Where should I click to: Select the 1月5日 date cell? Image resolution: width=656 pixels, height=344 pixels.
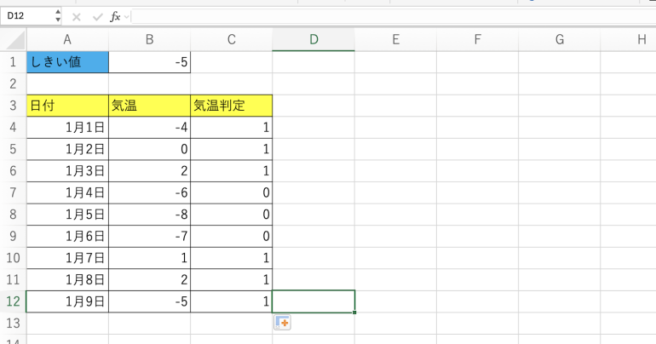(x=67, y=215)
